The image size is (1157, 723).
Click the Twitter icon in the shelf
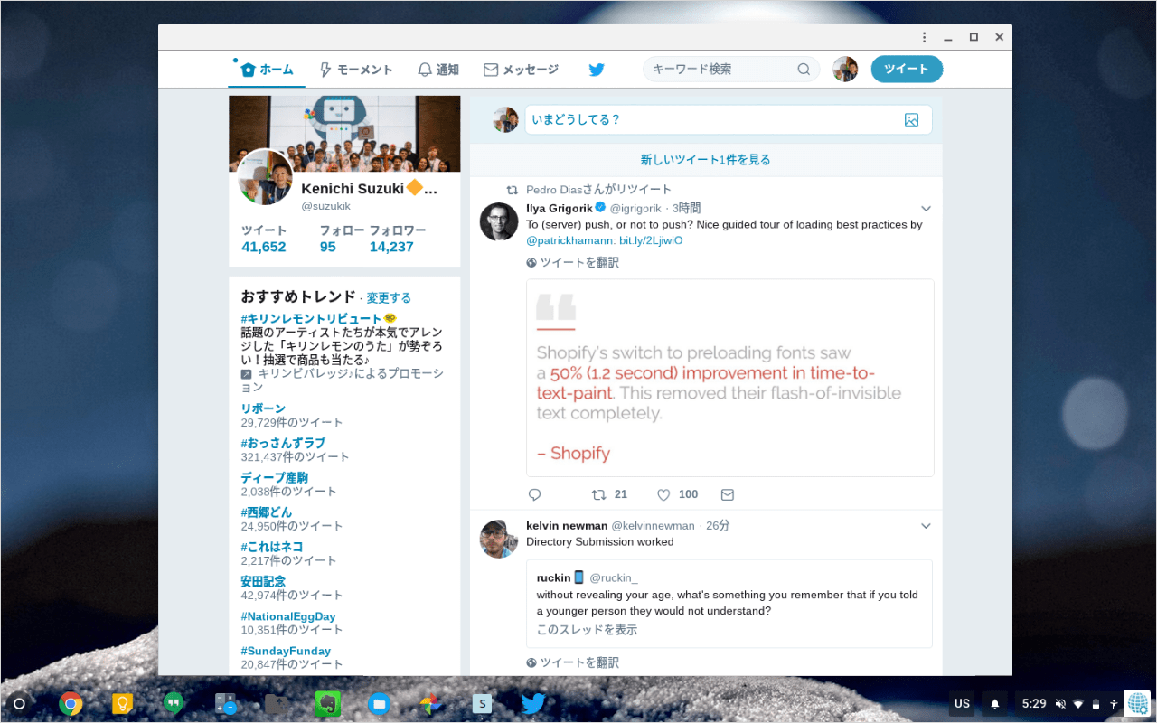(x=533, y=703)
